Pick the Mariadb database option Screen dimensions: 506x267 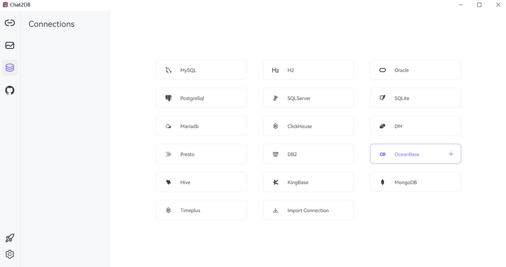(201, 126)
